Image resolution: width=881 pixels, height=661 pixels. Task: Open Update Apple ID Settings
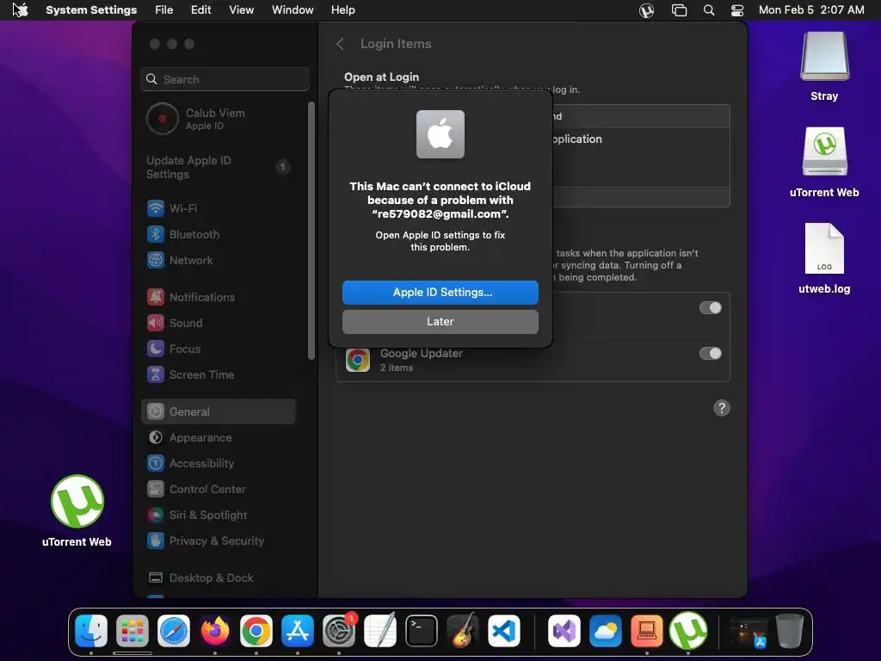coord(218,168)
